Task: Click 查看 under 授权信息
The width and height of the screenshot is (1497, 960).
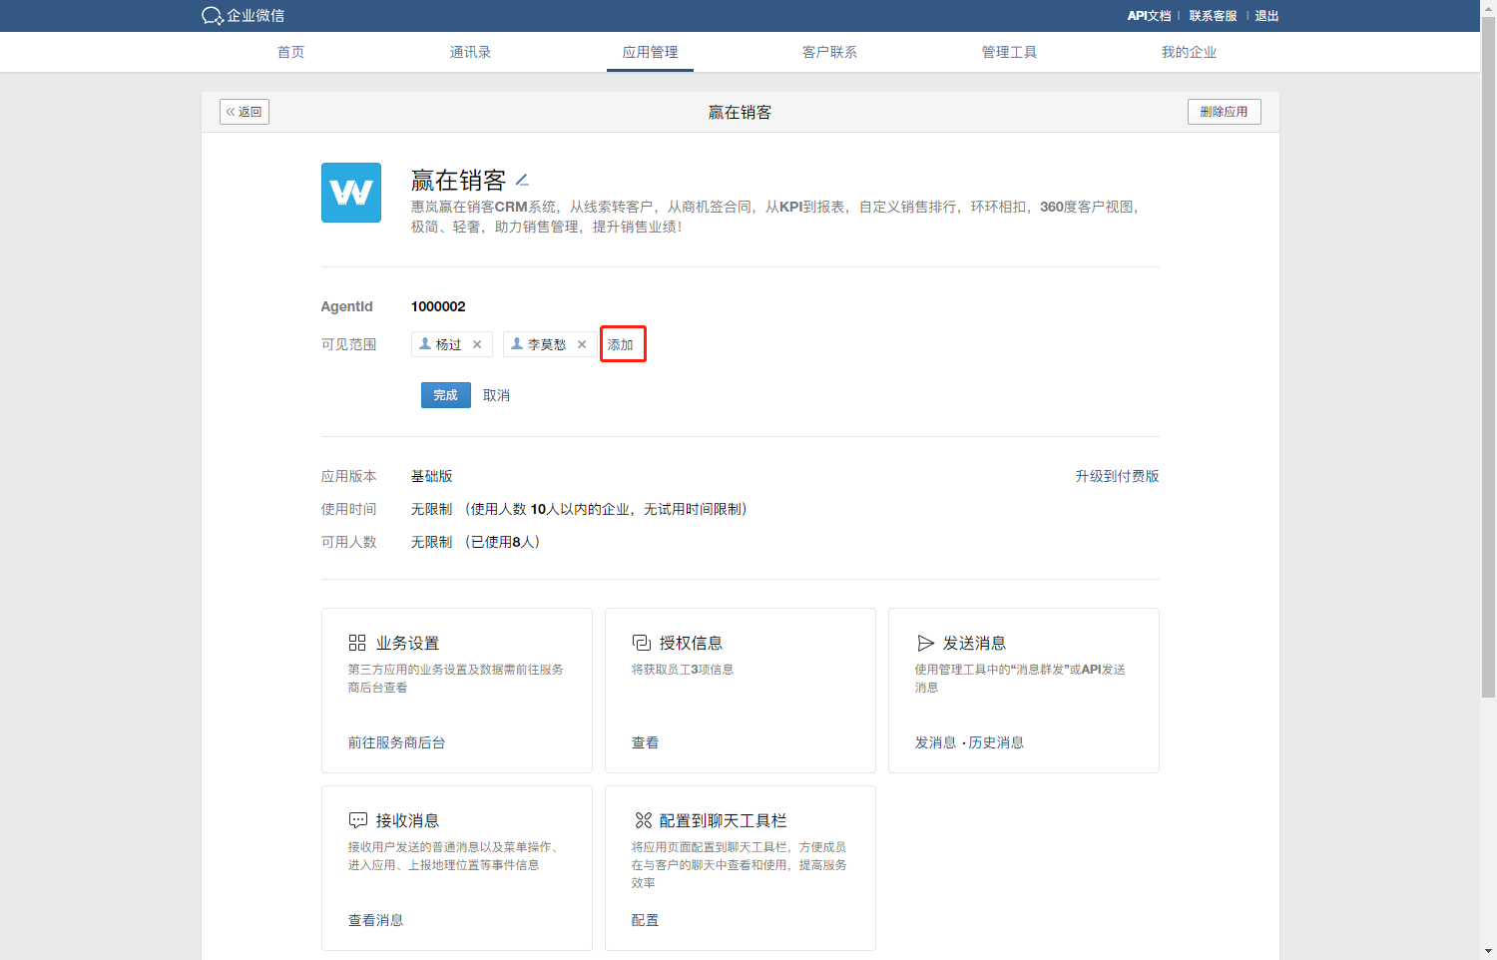Action: point(645,742)
